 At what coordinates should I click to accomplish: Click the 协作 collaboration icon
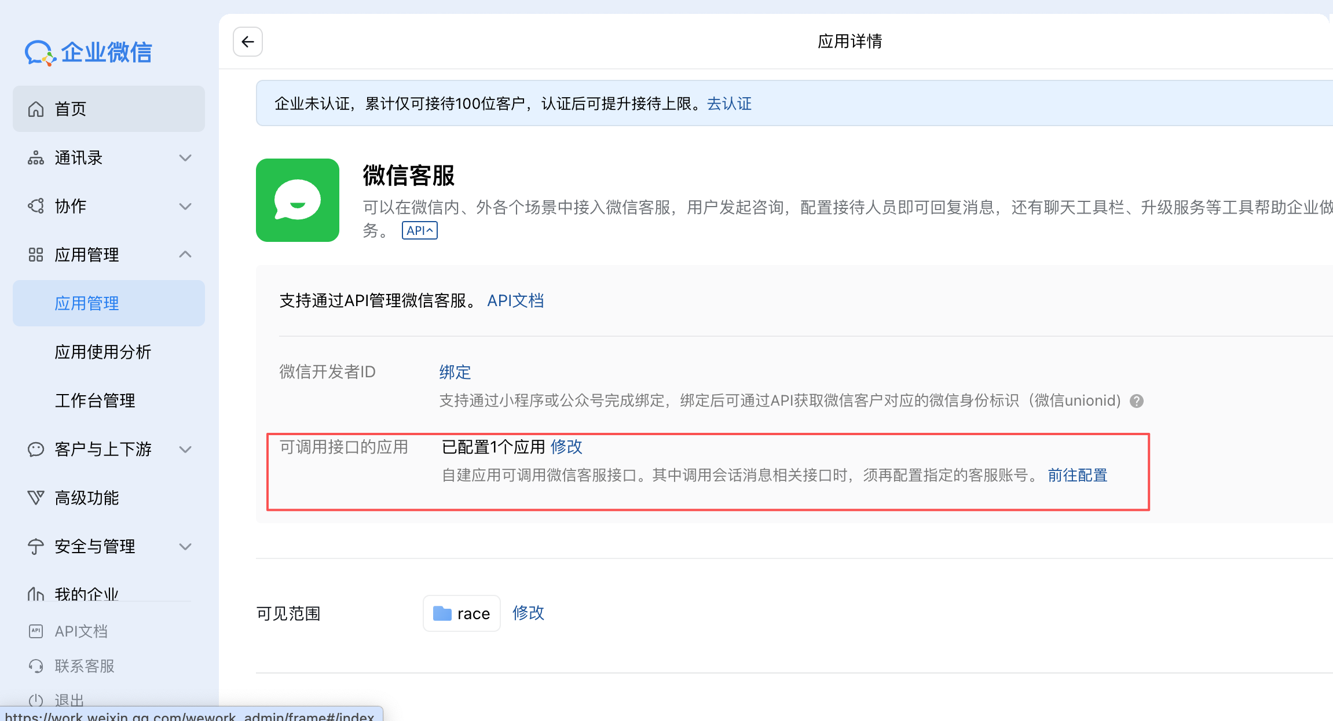pyautogui.click(x=36, y=206)
